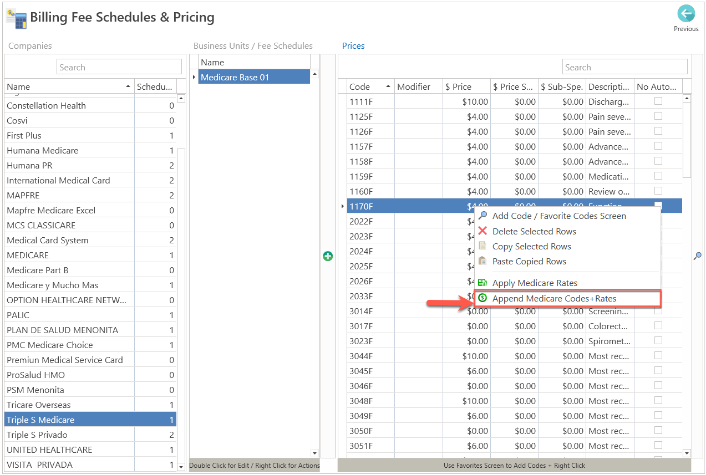The height and width of the screenshot is (475, 706).
Task: Select Triple S Privado company row
Action: [90, 435]
